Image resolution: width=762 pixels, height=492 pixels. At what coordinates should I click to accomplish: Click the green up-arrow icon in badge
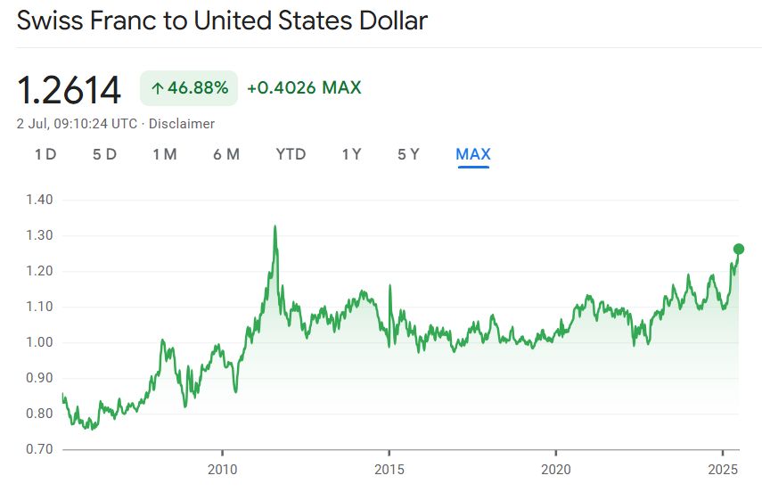coord(158,88)
